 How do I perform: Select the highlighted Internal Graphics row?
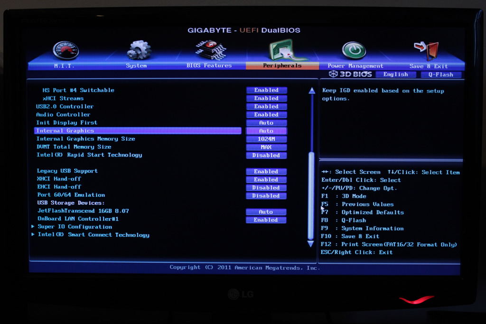click(138, 131)
